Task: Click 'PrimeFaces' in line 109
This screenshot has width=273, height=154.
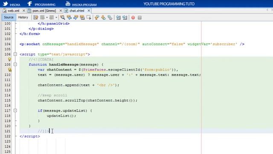Action: [x=95, y=70]
